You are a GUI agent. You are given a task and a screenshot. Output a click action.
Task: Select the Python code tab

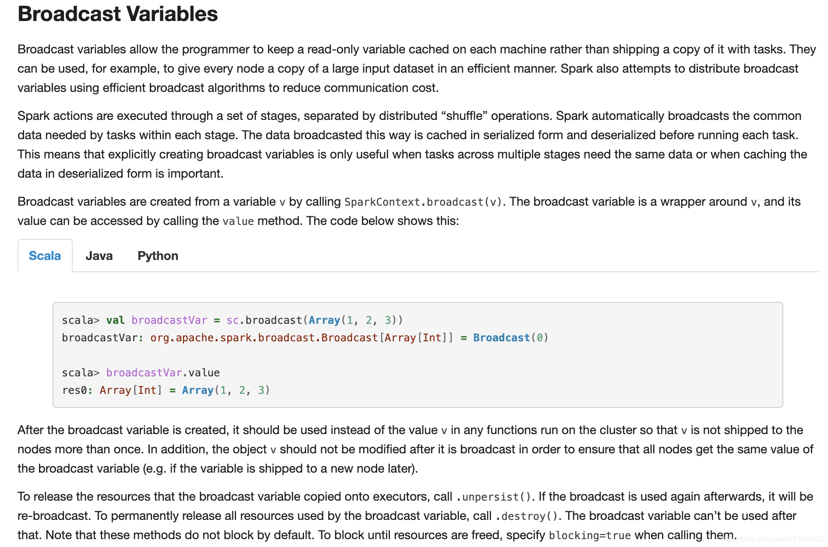click(158, 256)
